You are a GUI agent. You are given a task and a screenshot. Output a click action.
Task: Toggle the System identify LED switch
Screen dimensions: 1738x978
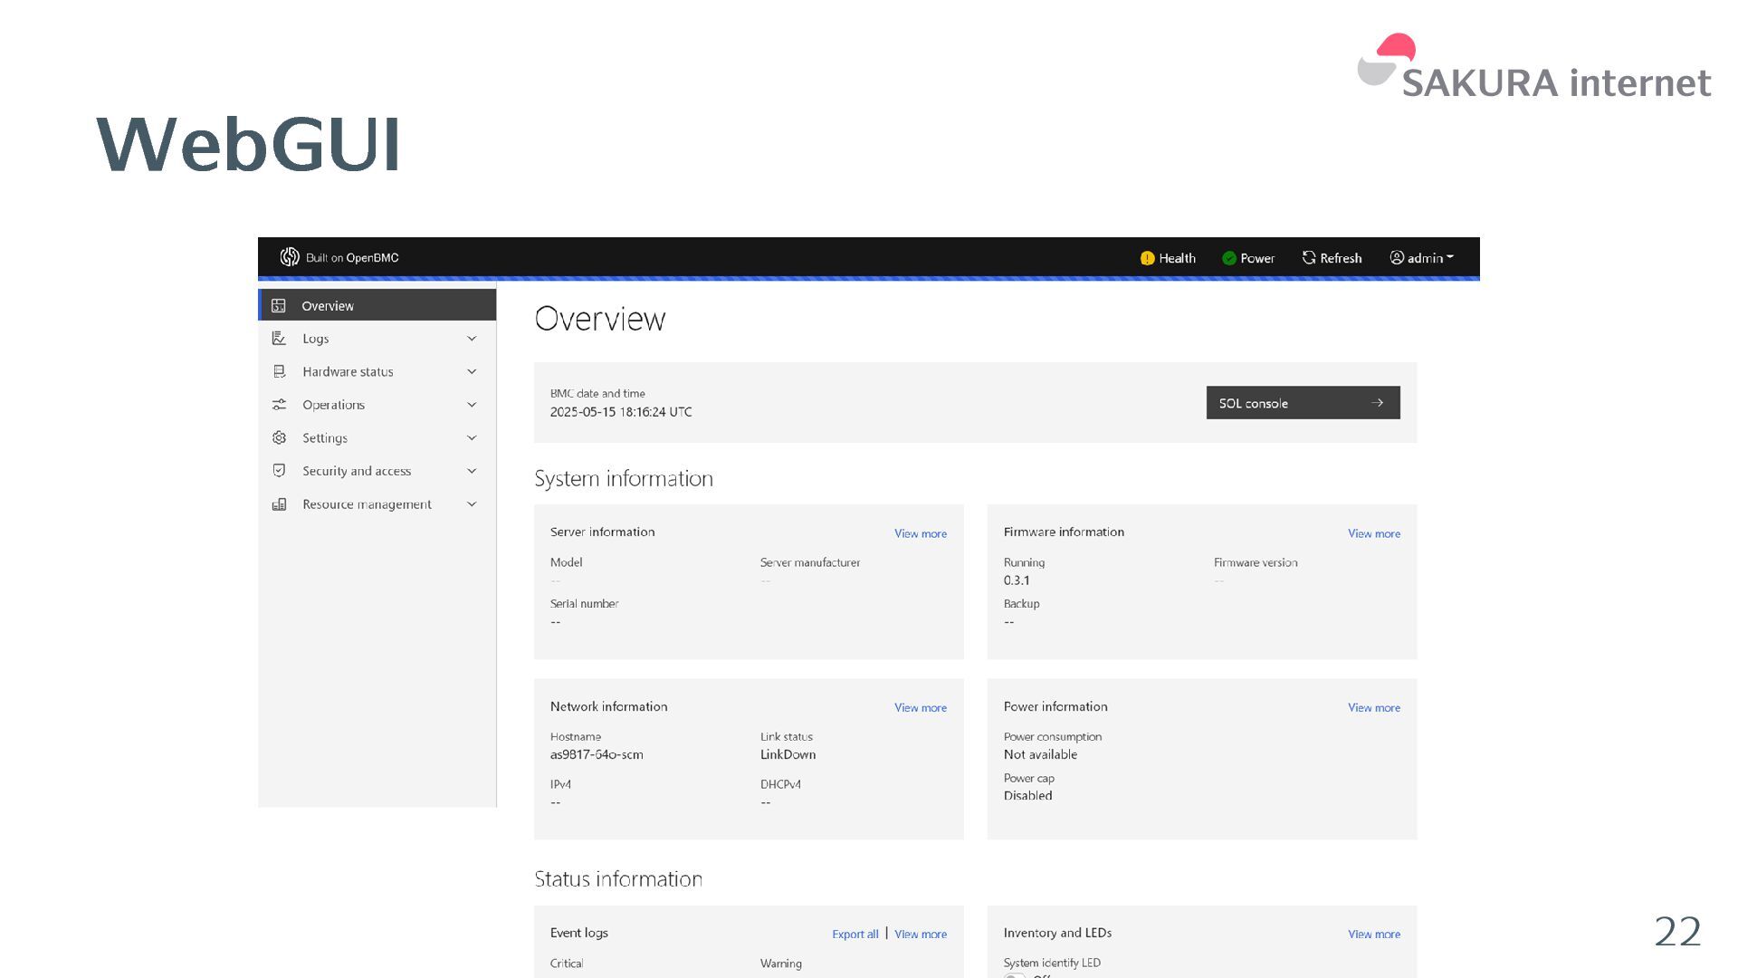(x=1014, y=974)
